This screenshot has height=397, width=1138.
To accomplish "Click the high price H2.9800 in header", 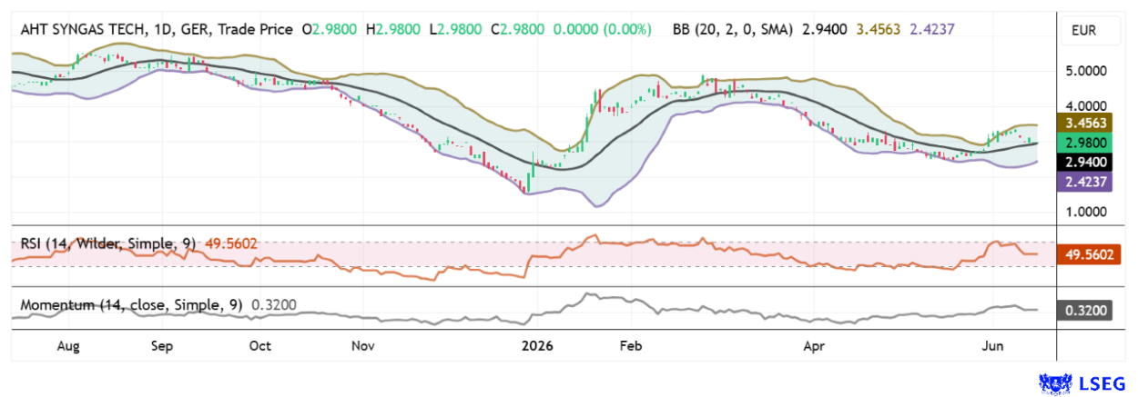I will tap(391, 29).
